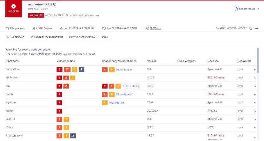
Task: Open More details link for pyarrow
Action: click(x=117, y=103)
